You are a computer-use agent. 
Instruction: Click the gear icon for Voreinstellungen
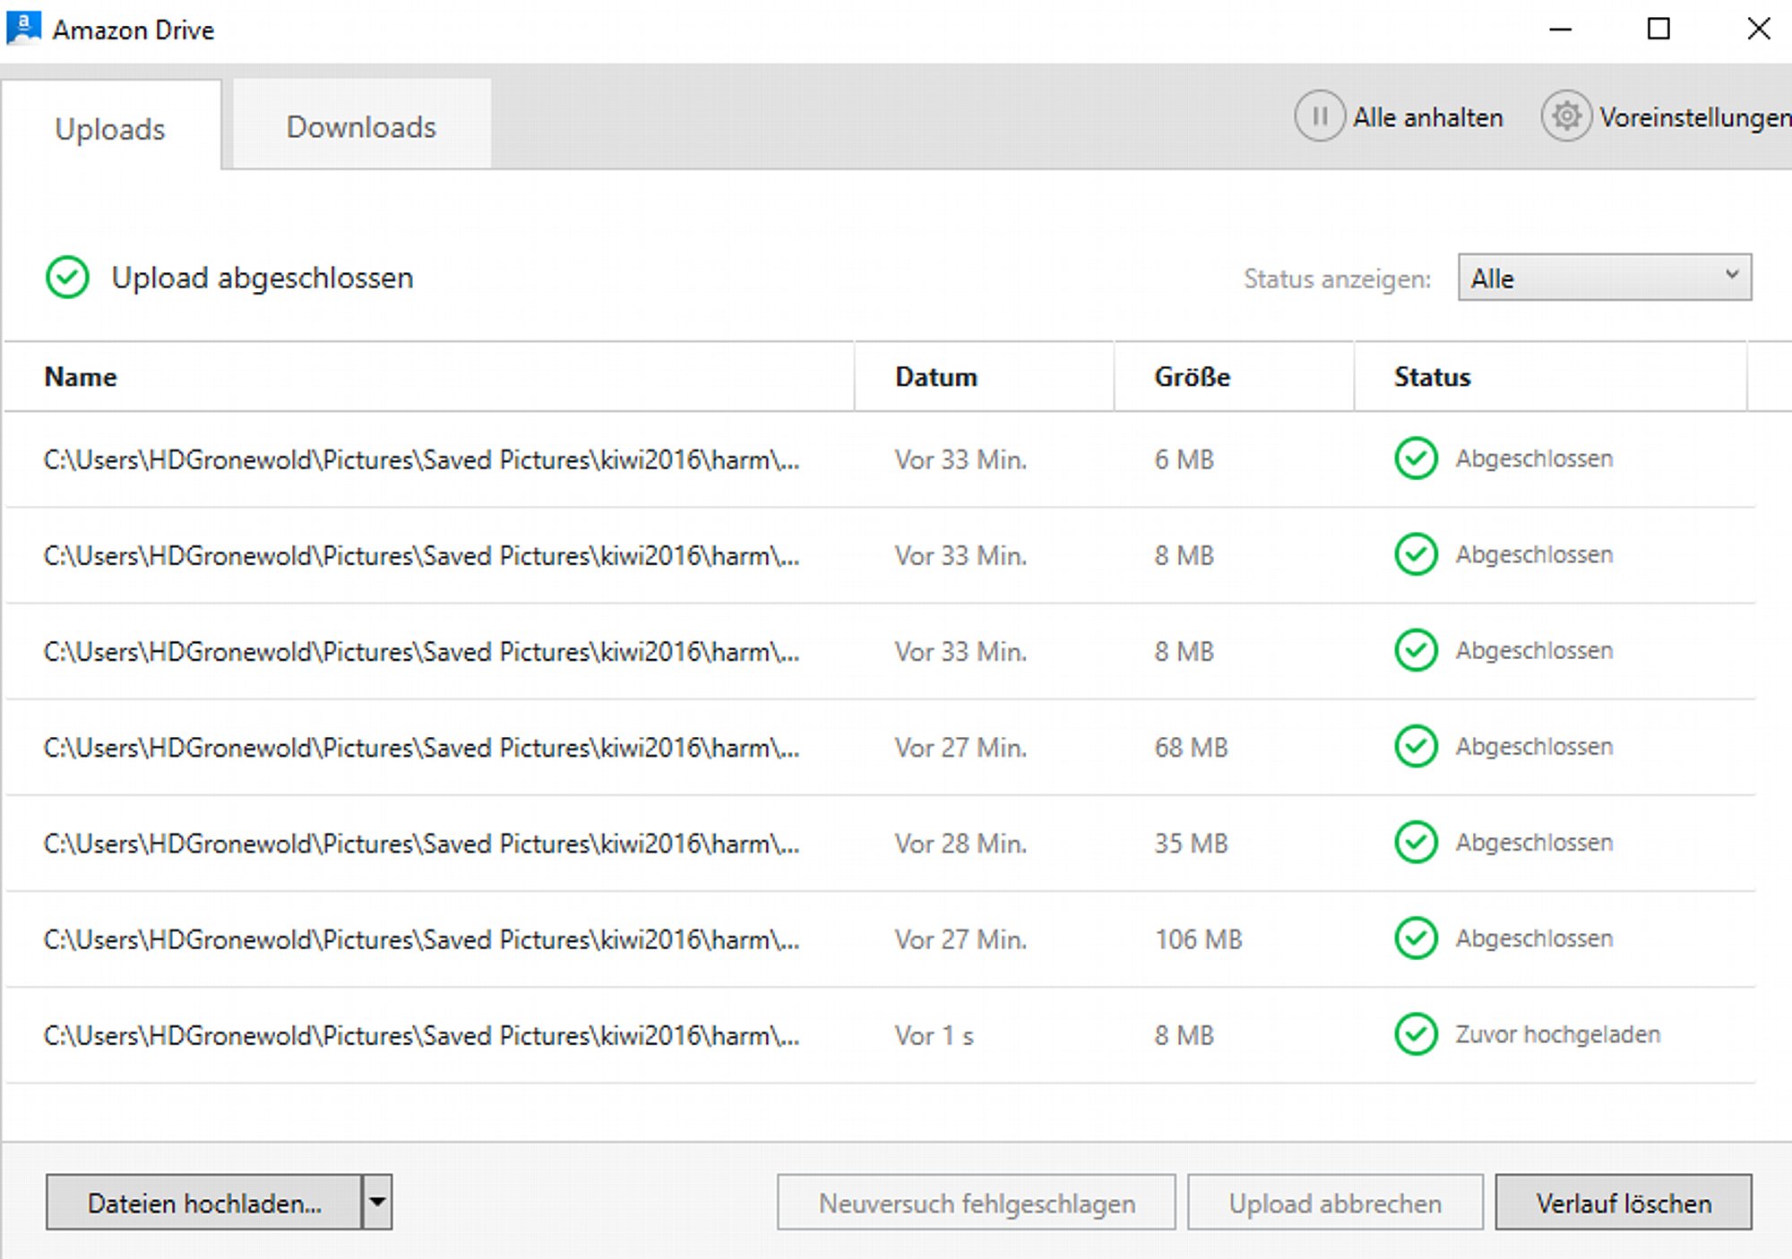[1566, 116]
